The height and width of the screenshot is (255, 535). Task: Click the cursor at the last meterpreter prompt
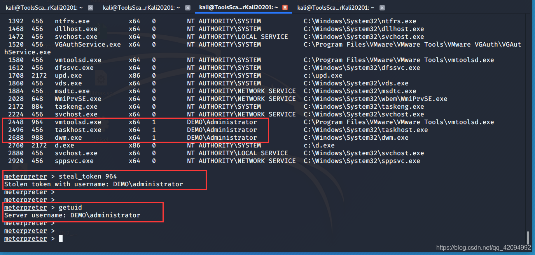tap(61, 238)
